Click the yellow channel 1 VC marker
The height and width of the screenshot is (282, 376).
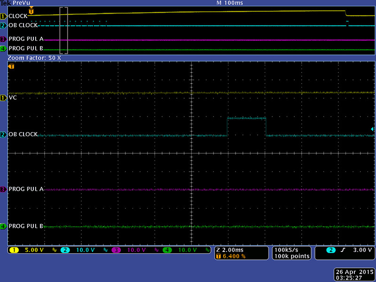(3, 98)
